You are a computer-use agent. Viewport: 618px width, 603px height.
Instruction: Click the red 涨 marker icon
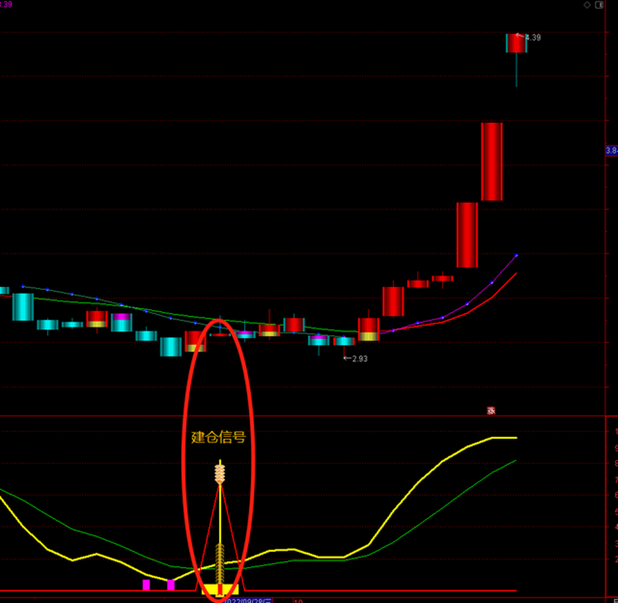491,411
